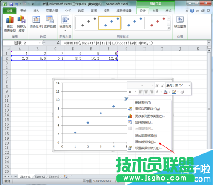Choose Select Data in context menu
Viewport: 213px width, 185px height.
[x=149, y=122]
